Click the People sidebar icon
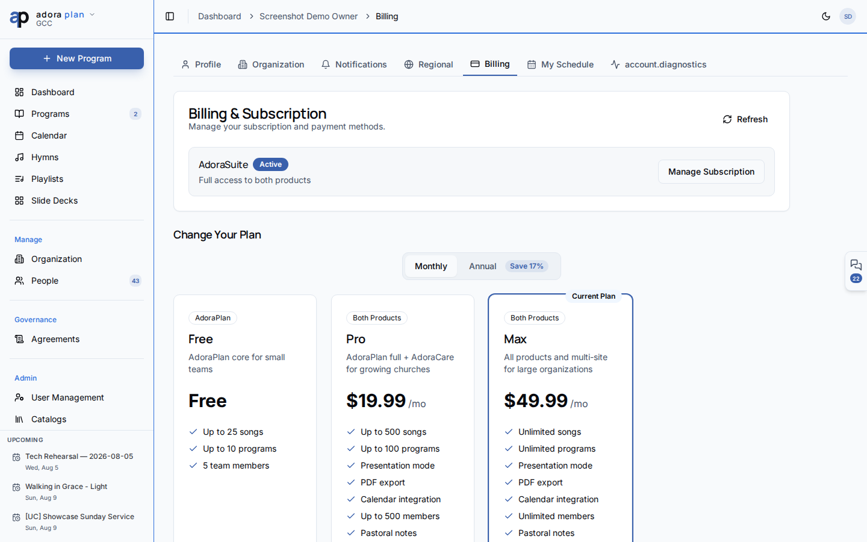 coord(19,281)
